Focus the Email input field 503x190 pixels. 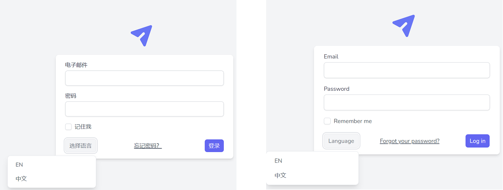(407, 70)
